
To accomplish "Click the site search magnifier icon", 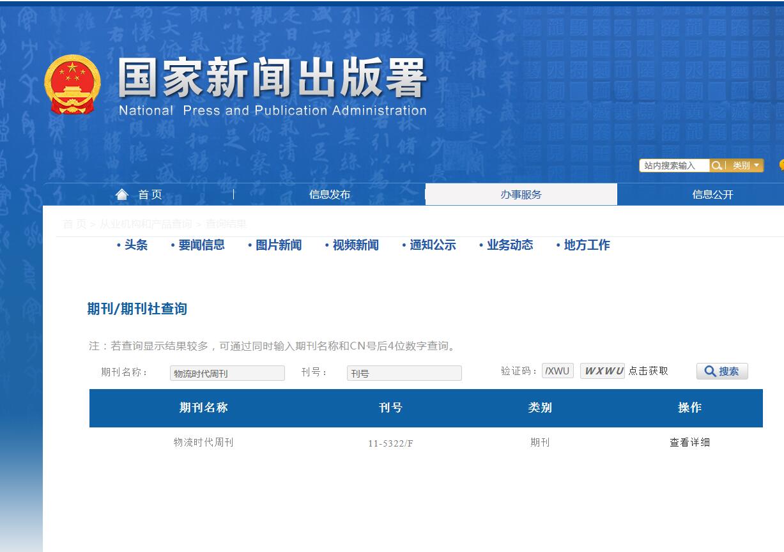I will point(718,165).
